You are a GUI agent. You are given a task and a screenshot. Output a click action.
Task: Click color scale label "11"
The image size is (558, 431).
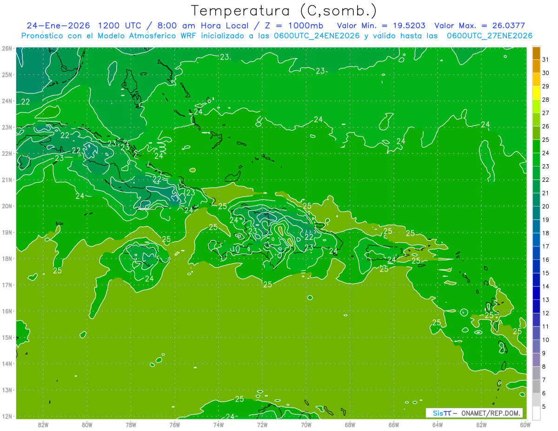(x=545, y=326)
